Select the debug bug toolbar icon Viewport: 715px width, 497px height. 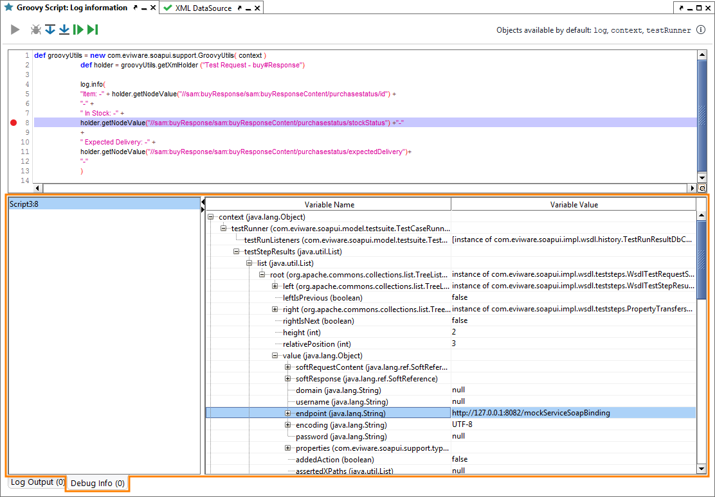36,29
